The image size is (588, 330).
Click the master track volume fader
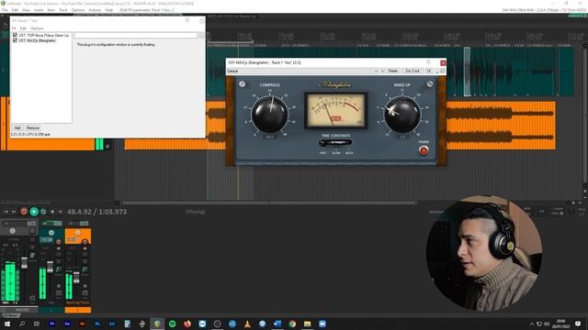[25, 263]
